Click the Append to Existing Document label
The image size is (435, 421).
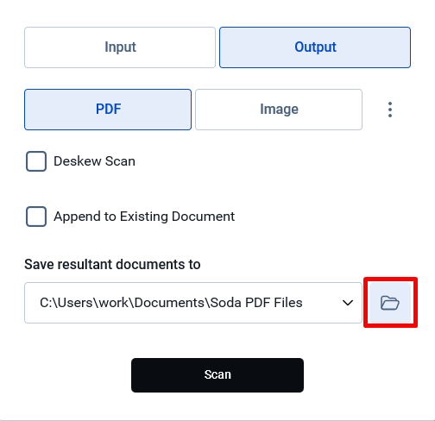[144, 217]
